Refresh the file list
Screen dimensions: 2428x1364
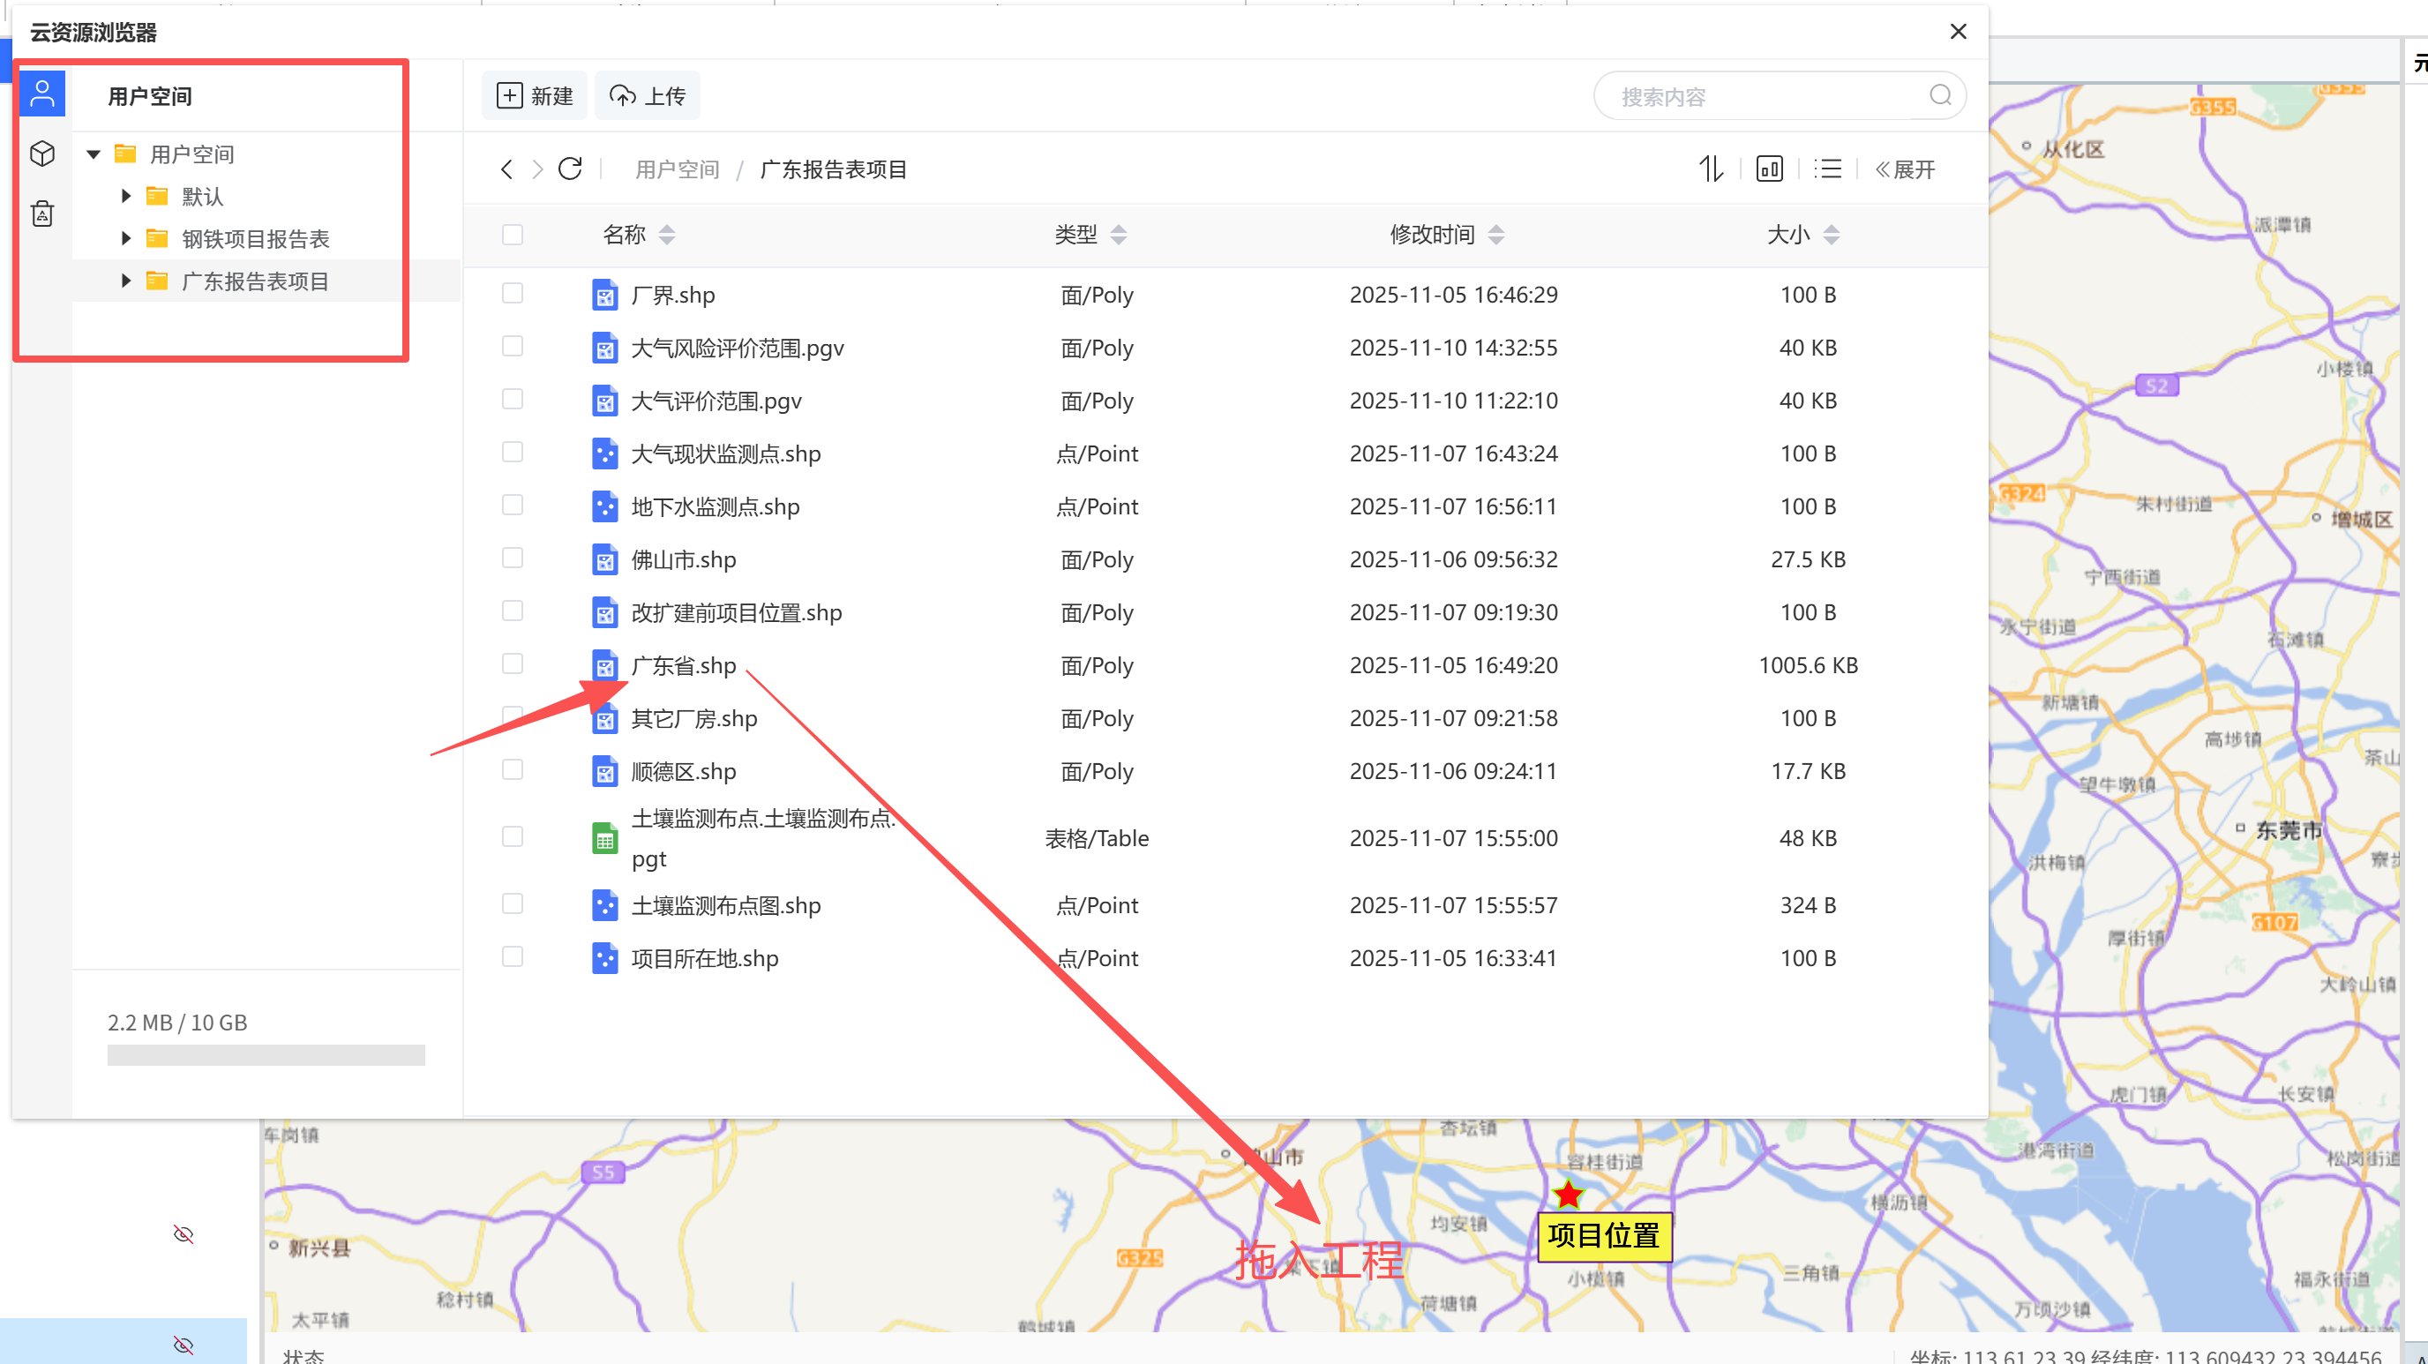click(570, 169)
